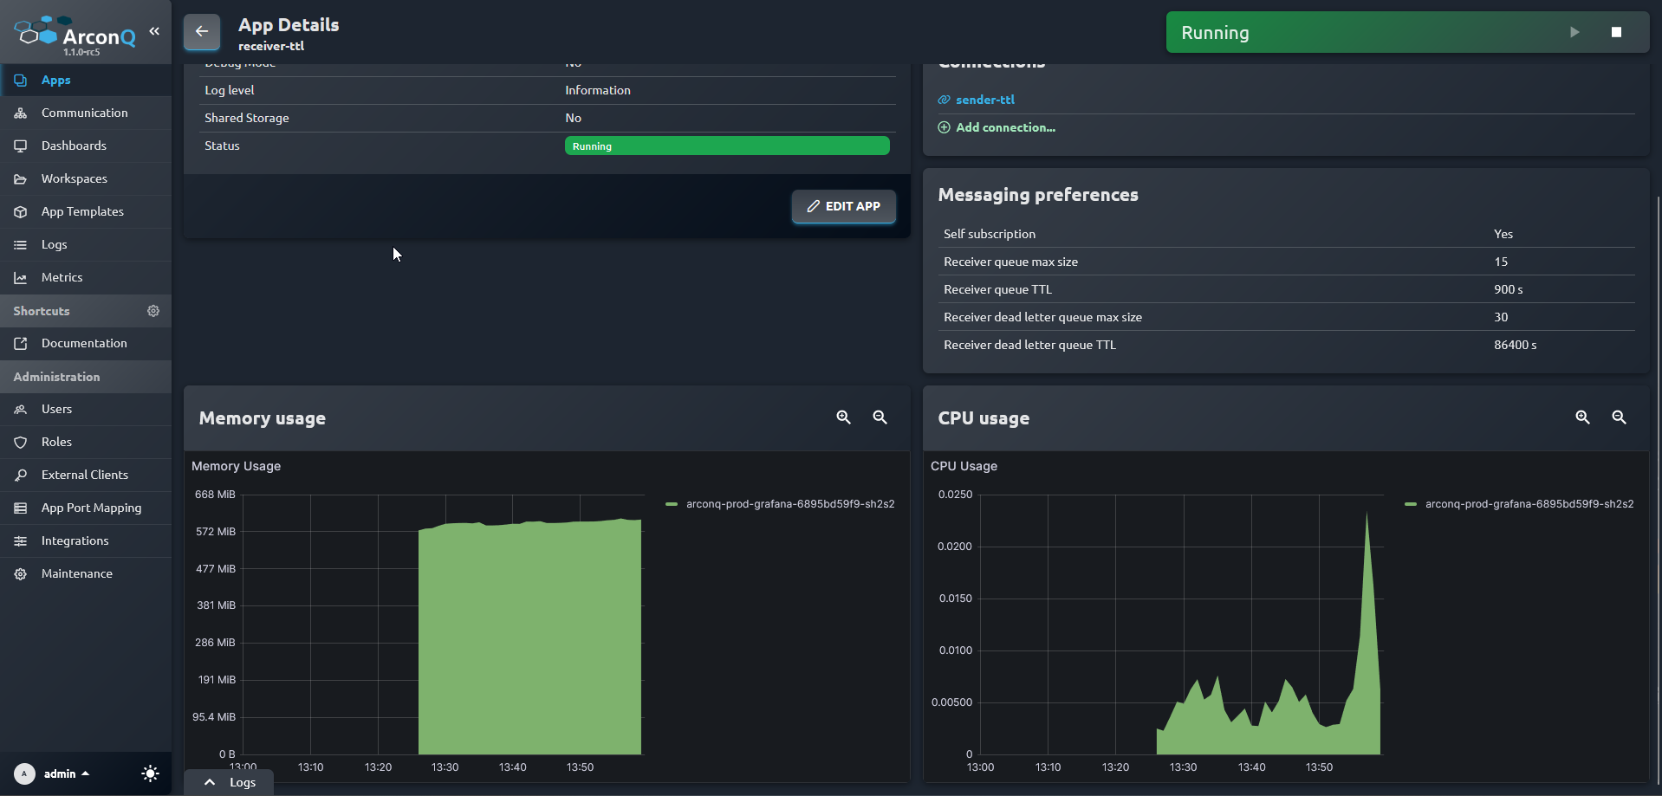Open the Workspaces section
1662x796 pixels.
click(86, 178)
